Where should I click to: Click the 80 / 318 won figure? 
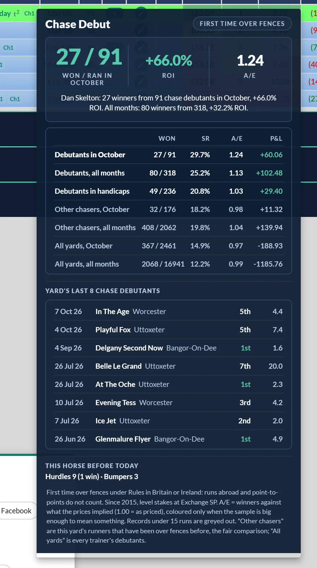pyautogui.click(x=163, y=173)
